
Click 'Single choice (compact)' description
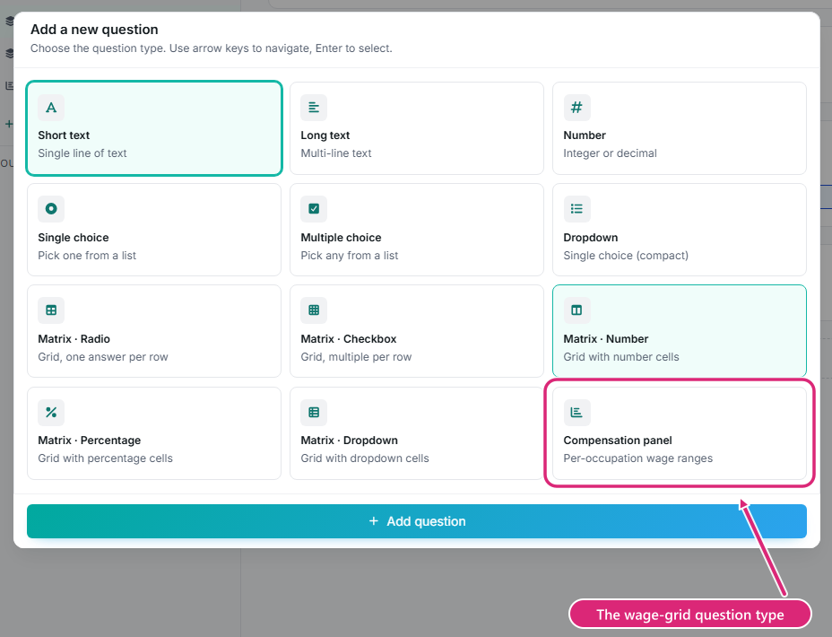pyautogui.click(x=626, y=256)
